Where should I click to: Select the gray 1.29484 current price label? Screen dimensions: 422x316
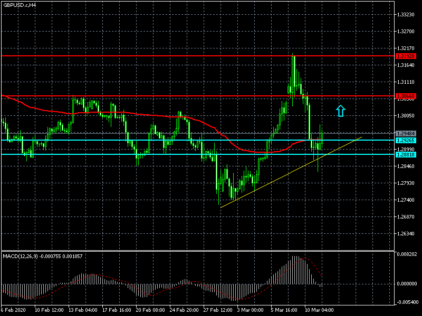coord(406,134)
